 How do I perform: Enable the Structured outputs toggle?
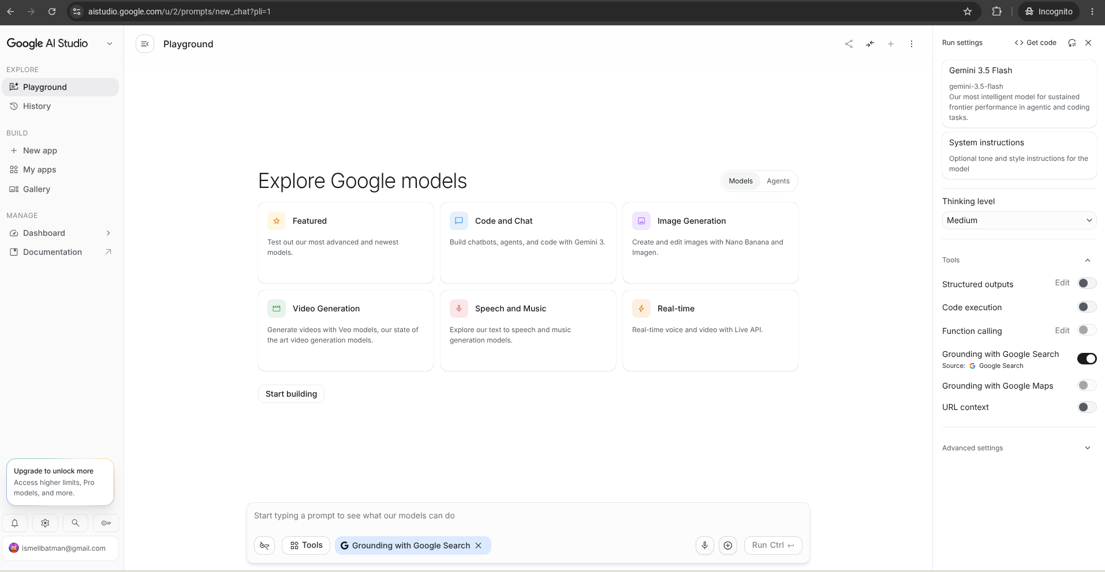pyautogui.click(x=1087, y=283)
